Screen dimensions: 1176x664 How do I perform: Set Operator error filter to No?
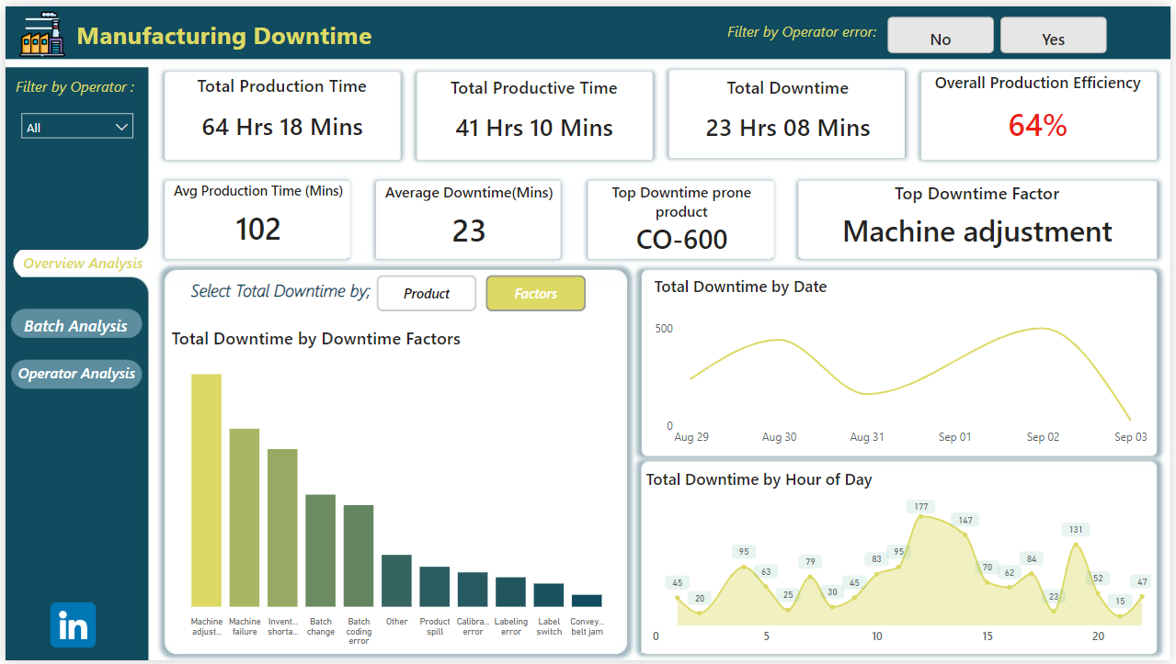pos(940,37)
